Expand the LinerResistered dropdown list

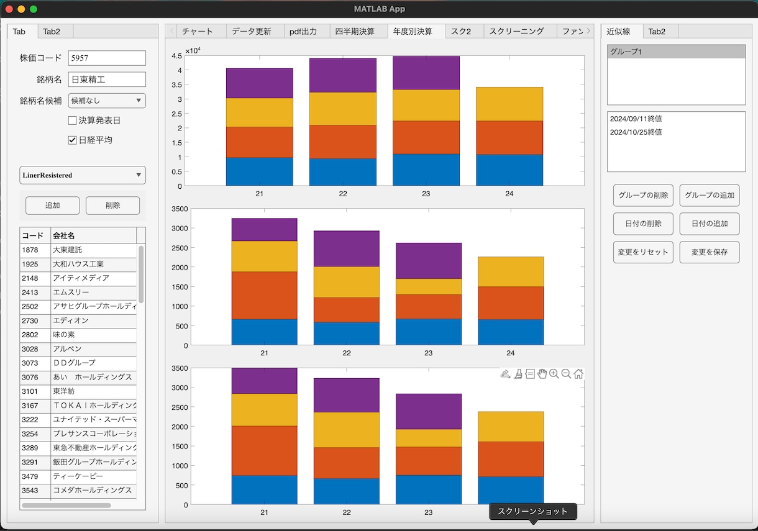coord(83,175)
